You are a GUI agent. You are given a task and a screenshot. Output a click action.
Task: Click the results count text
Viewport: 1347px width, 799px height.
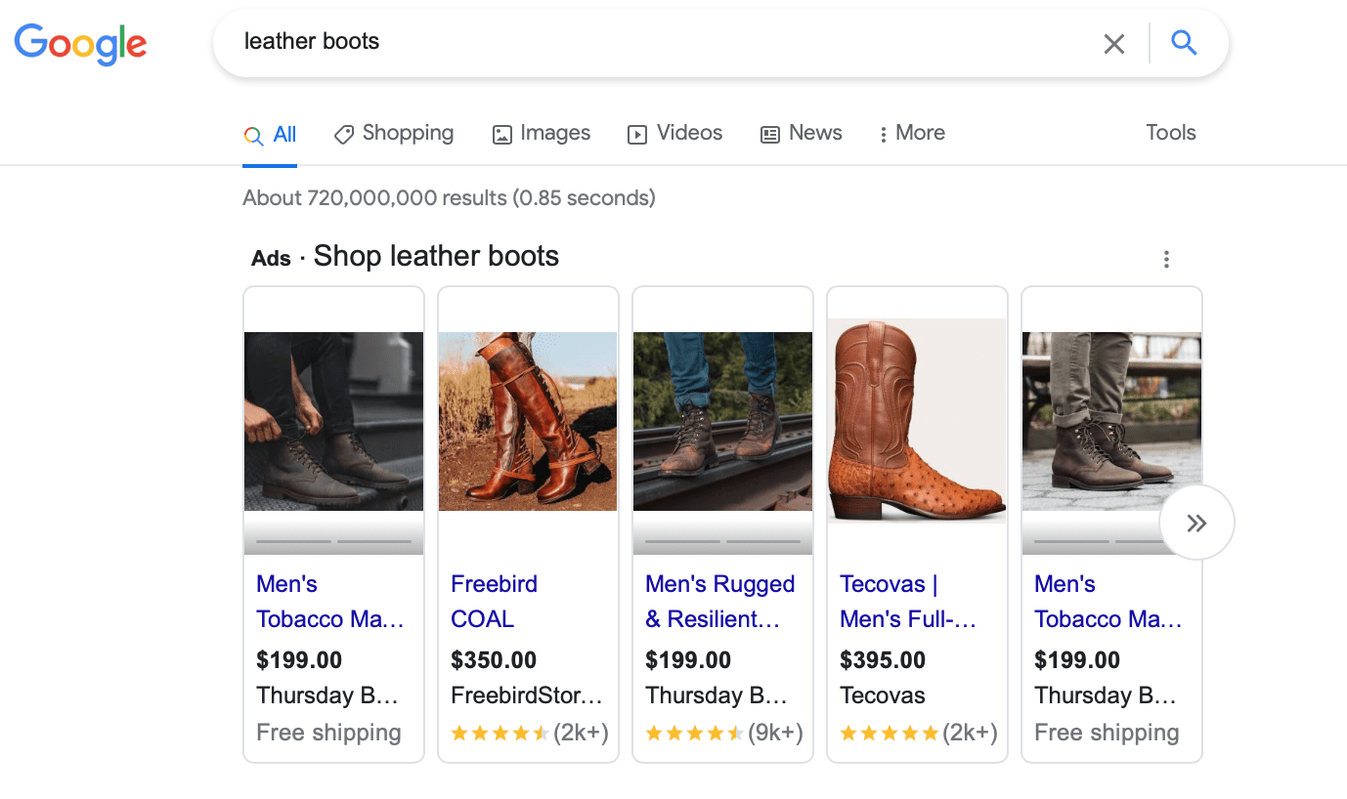449,197
